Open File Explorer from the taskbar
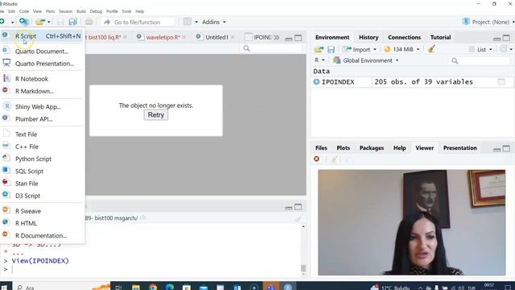The width and height of the screenshot is (515, 290). click(x=136, y=287)
